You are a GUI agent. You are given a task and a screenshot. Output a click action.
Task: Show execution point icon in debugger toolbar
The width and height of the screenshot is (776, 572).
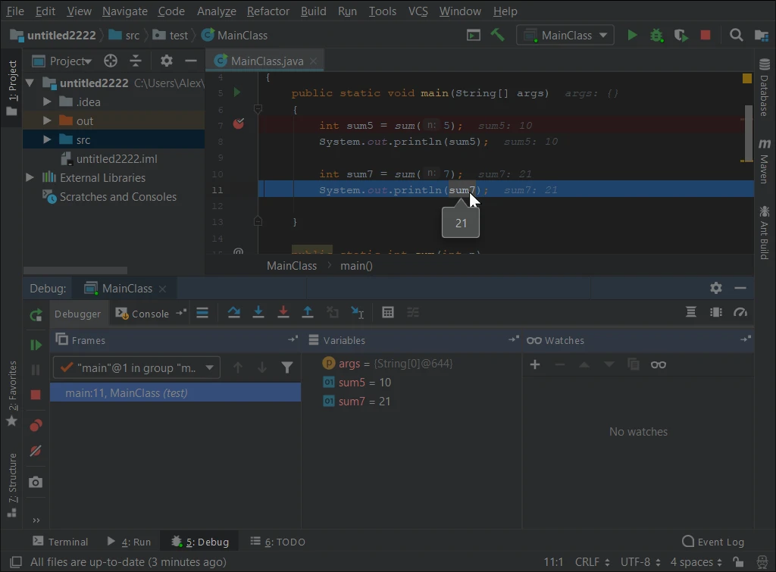point(202,312)
